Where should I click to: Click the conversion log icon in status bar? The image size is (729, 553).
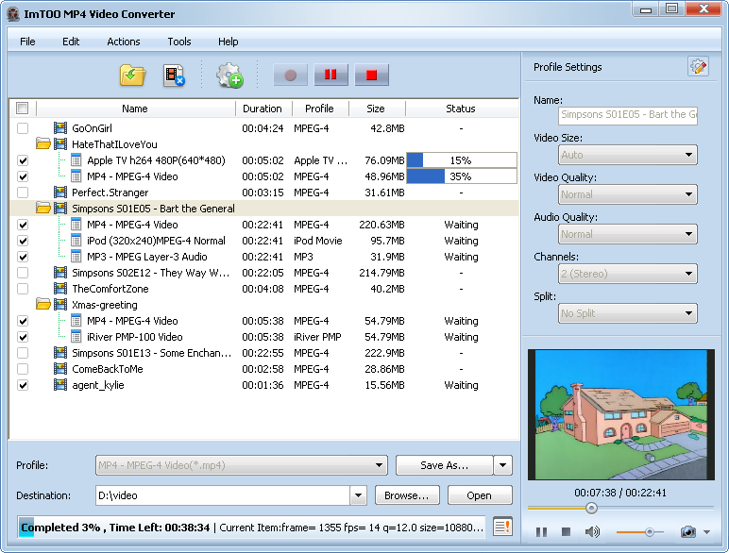pos(502,527)
